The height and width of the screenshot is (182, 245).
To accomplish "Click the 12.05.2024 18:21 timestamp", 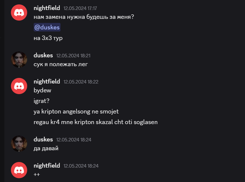I will click(x=73, y=56).
